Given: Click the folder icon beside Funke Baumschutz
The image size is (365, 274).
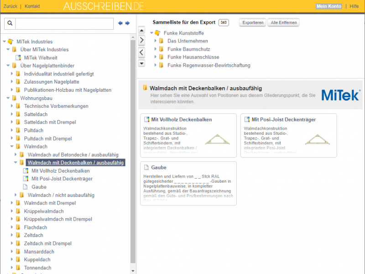Looking at the screenshot, I should coord(162,49).
